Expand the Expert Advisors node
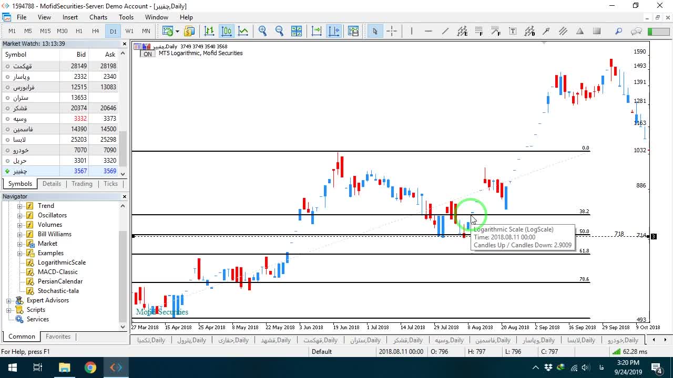Image resolution: width=673 pixels, height=378 pixels. [9, 300]
